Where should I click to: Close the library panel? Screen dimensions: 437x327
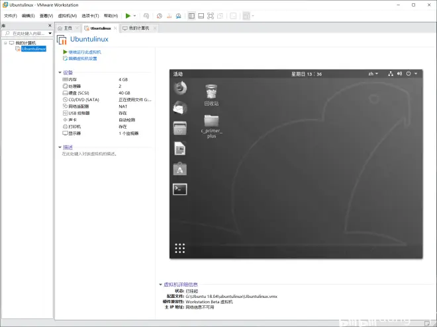[x=50, y=26]
